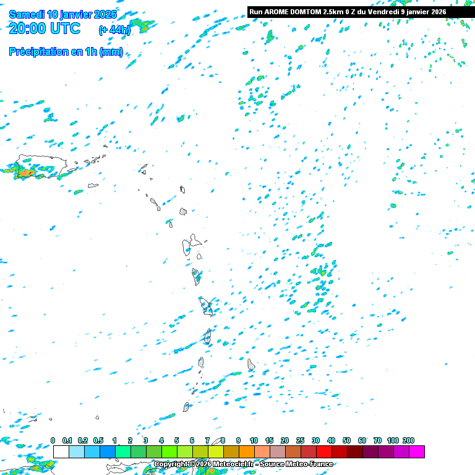
Task: Click the '(+ 44h)' forecast offset label
Action: point(114,30)
